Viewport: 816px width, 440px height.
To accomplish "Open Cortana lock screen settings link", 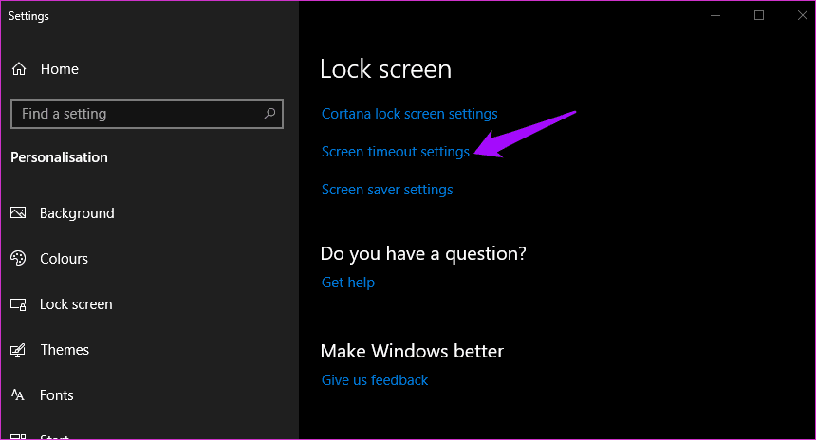I will 409,114.
